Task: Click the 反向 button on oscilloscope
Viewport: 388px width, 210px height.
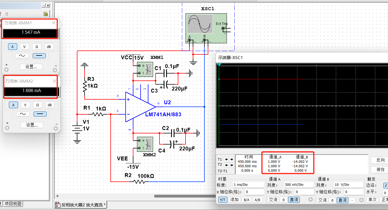Action: [x=380, y=160]
